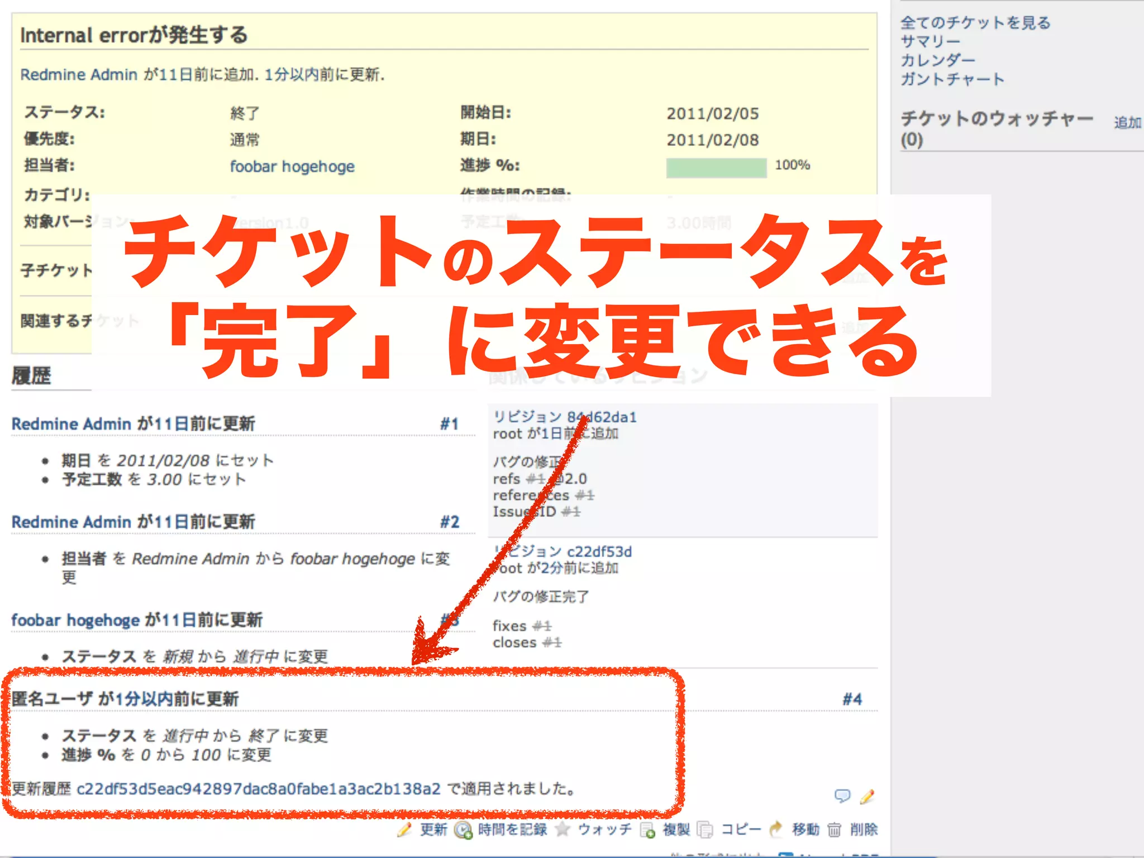
Task: Click 'ステータス を 新規 から 進行中 に変更' line
Action: click(194, 657)
